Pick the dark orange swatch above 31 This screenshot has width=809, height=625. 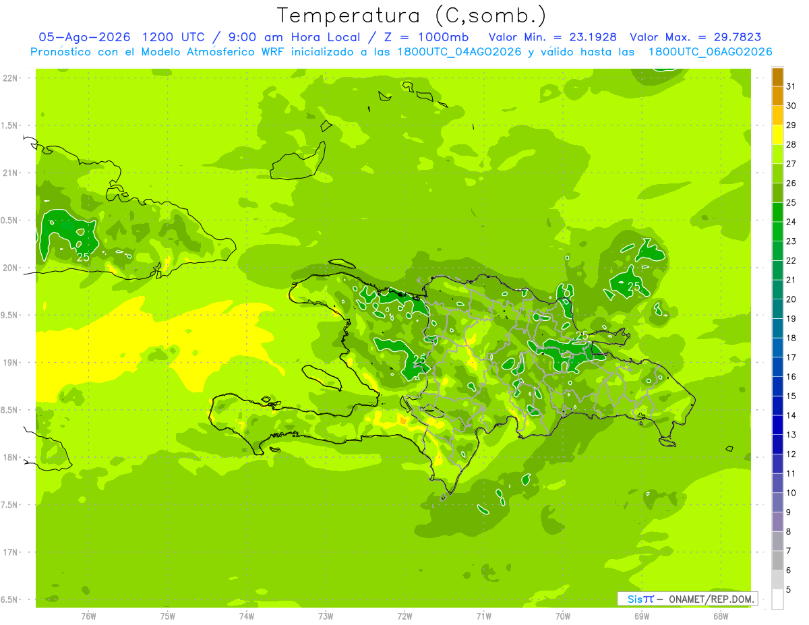777,77
